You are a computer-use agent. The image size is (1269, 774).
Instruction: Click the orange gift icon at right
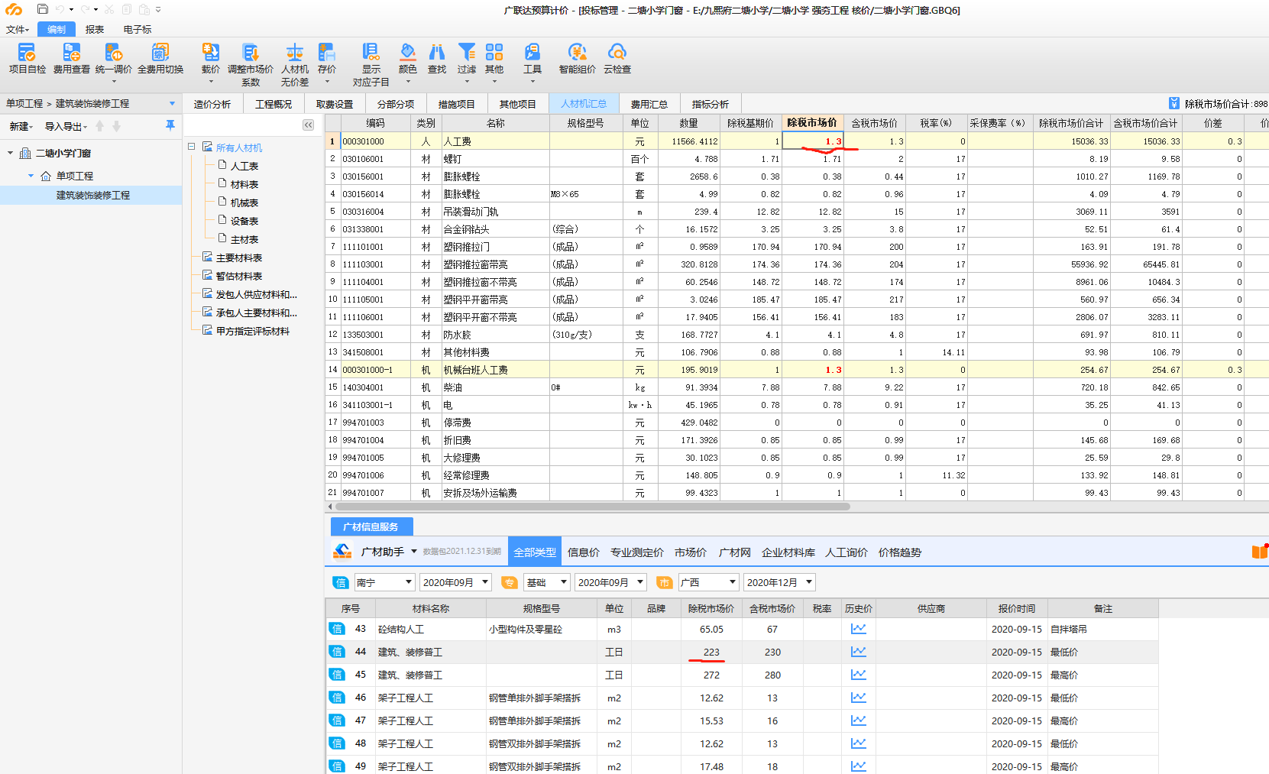(1260, 552)
